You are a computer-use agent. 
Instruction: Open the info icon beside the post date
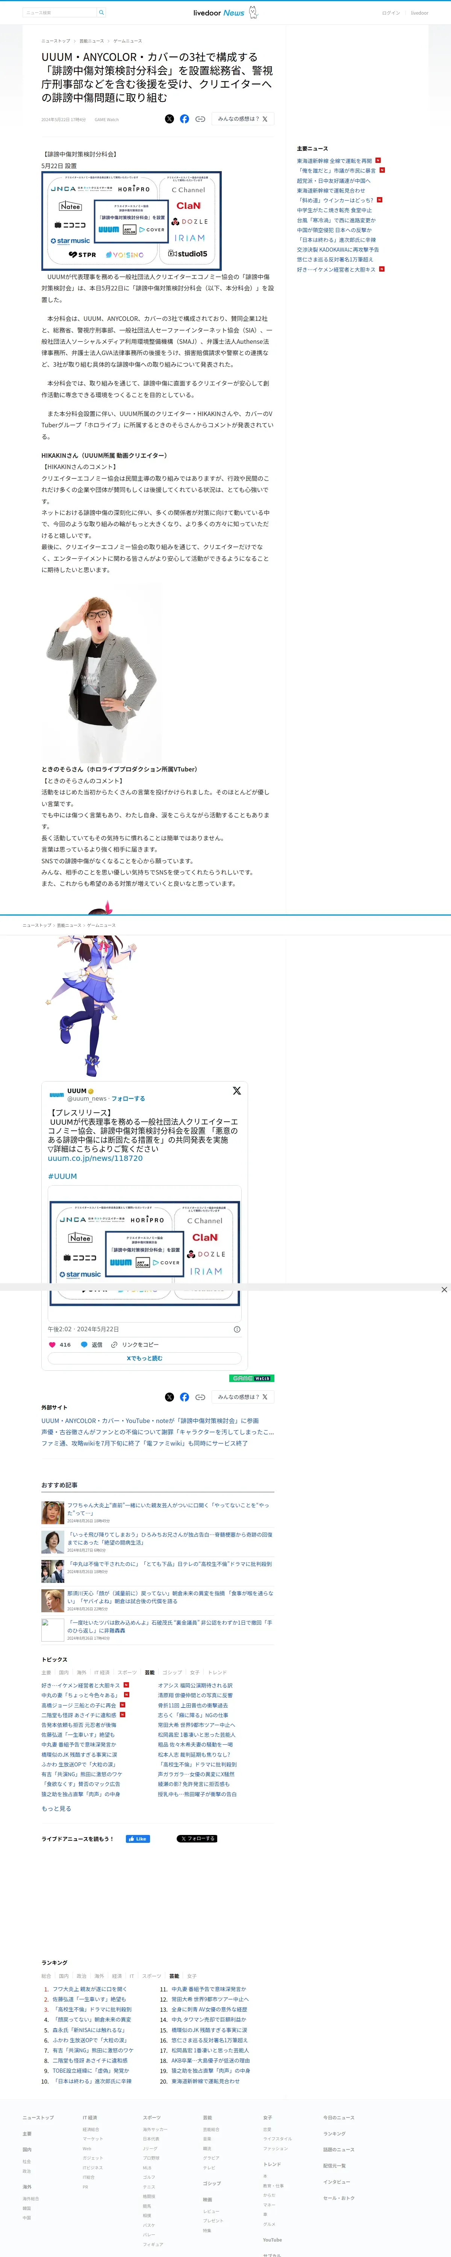[x=236, y=1328]
